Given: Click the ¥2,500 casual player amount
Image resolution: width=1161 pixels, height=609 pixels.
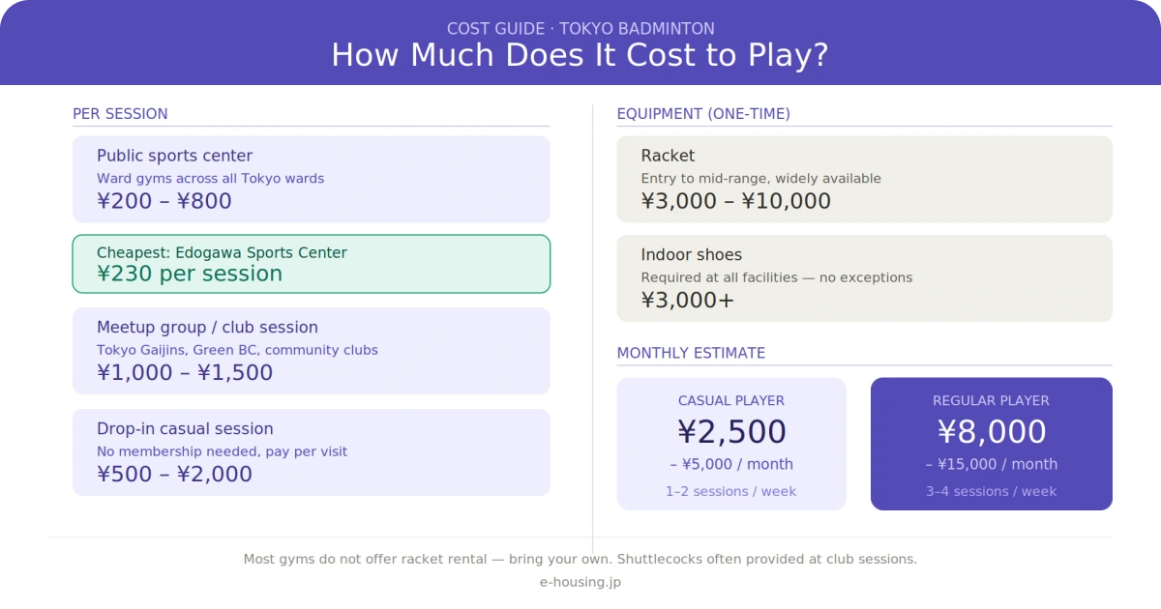Looking at the screenshot, I should tap(731, 431).
